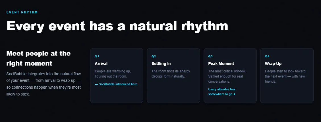This screenshot has height=122, width=321.
Task: Select the Peak Moment card title
Action: pyautogui.click(x=221, y=64)
